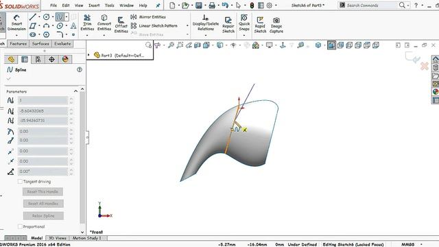The height and width of the screenshot is (247, 439).
Task: Click the section view icon in view toolbar
Action: [198, 45]
